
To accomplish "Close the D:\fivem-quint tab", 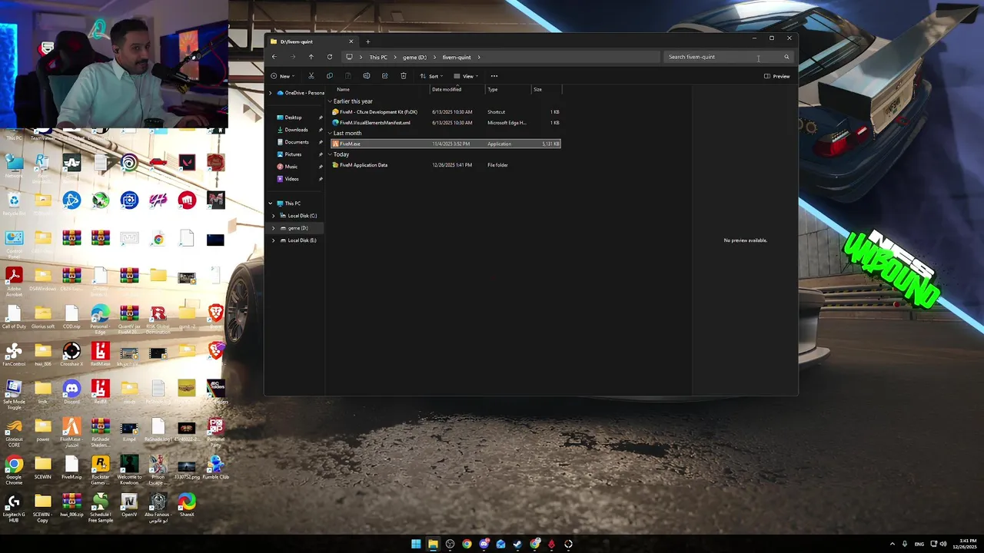I will 351,41.
